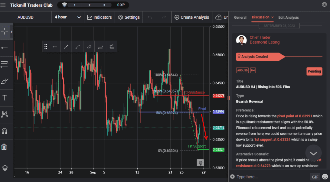Click the lightbulb analysis icon on chart
Viewport: 330px width, 182px height.
pyautogui.click(x=200, y=163)
